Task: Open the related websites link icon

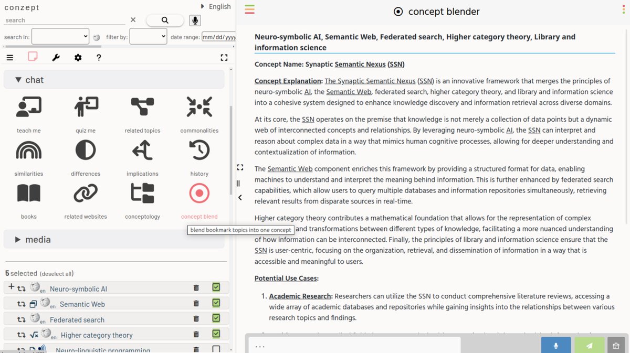Action: 86,194
